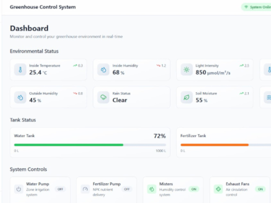The height and width of the screenshot is (203, 271).
Task: Click the Inside Humidity droplets icon
Action: tap(103, 70)
